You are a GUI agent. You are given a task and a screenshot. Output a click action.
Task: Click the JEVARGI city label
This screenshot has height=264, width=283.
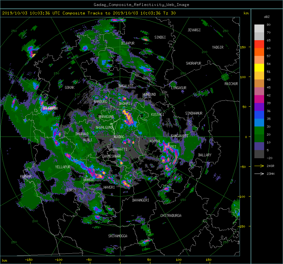194,30
